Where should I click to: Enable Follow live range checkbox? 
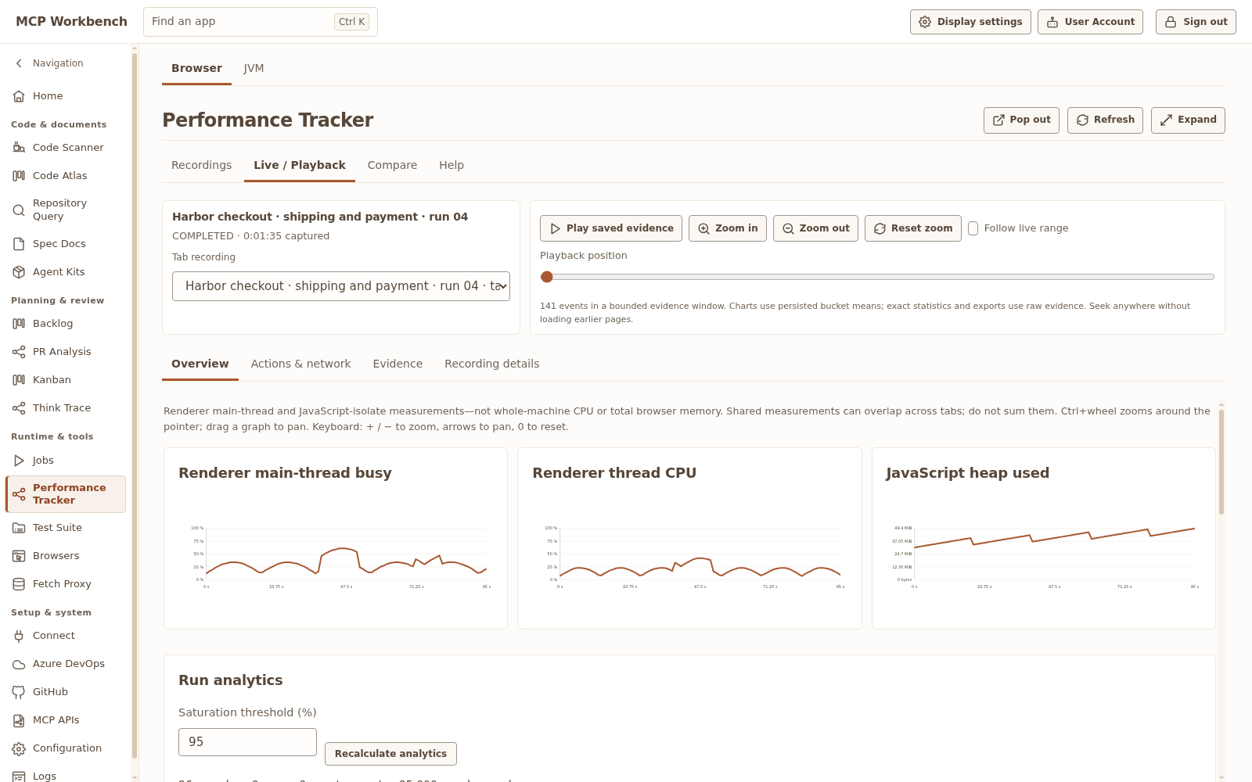coord(973,228)
